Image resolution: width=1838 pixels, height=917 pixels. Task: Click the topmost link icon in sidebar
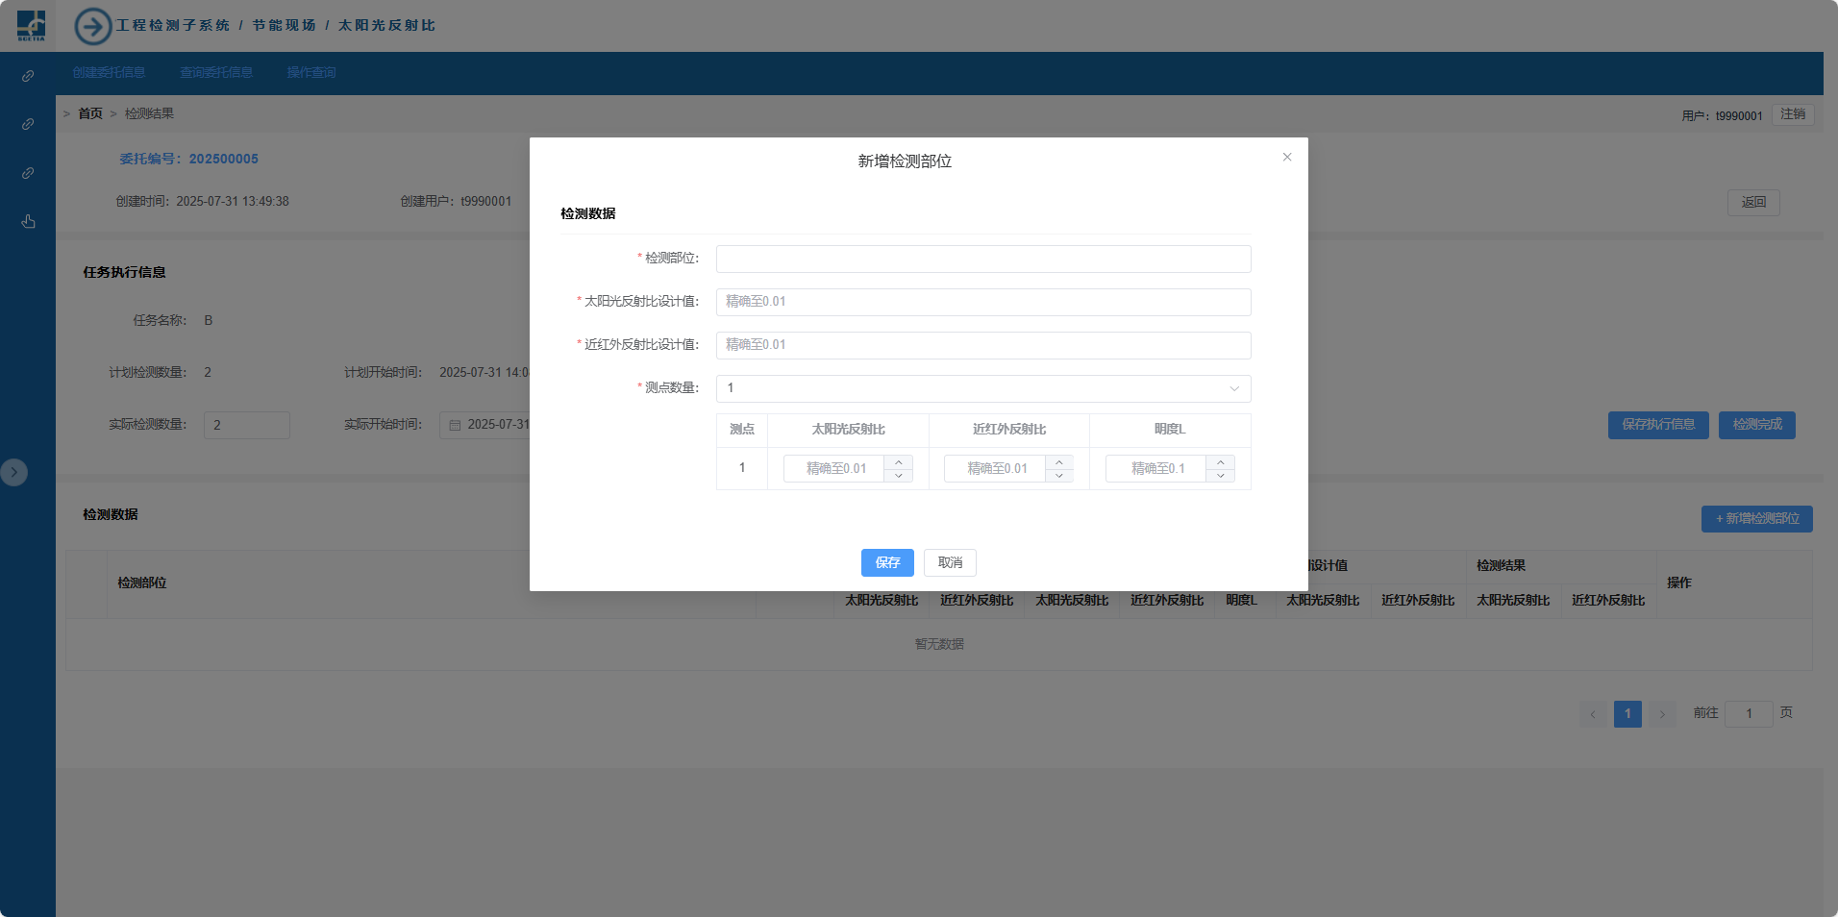[28, 76]
